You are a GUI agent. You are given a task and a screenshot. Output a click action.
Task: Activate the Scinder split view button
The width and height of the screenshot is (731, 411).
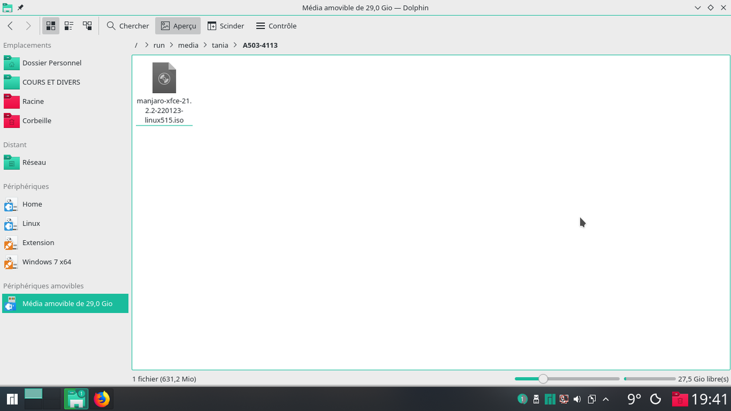coord(226,26)
